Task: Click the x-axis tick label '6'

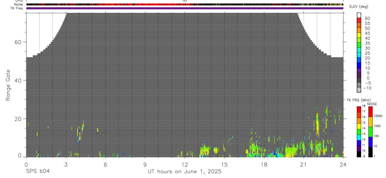Action: click(105, 164)
